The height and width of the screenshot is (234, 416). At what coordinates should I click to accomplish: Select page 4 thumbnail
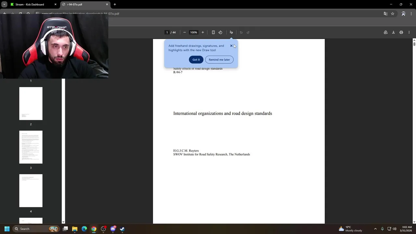click(31, 190)
